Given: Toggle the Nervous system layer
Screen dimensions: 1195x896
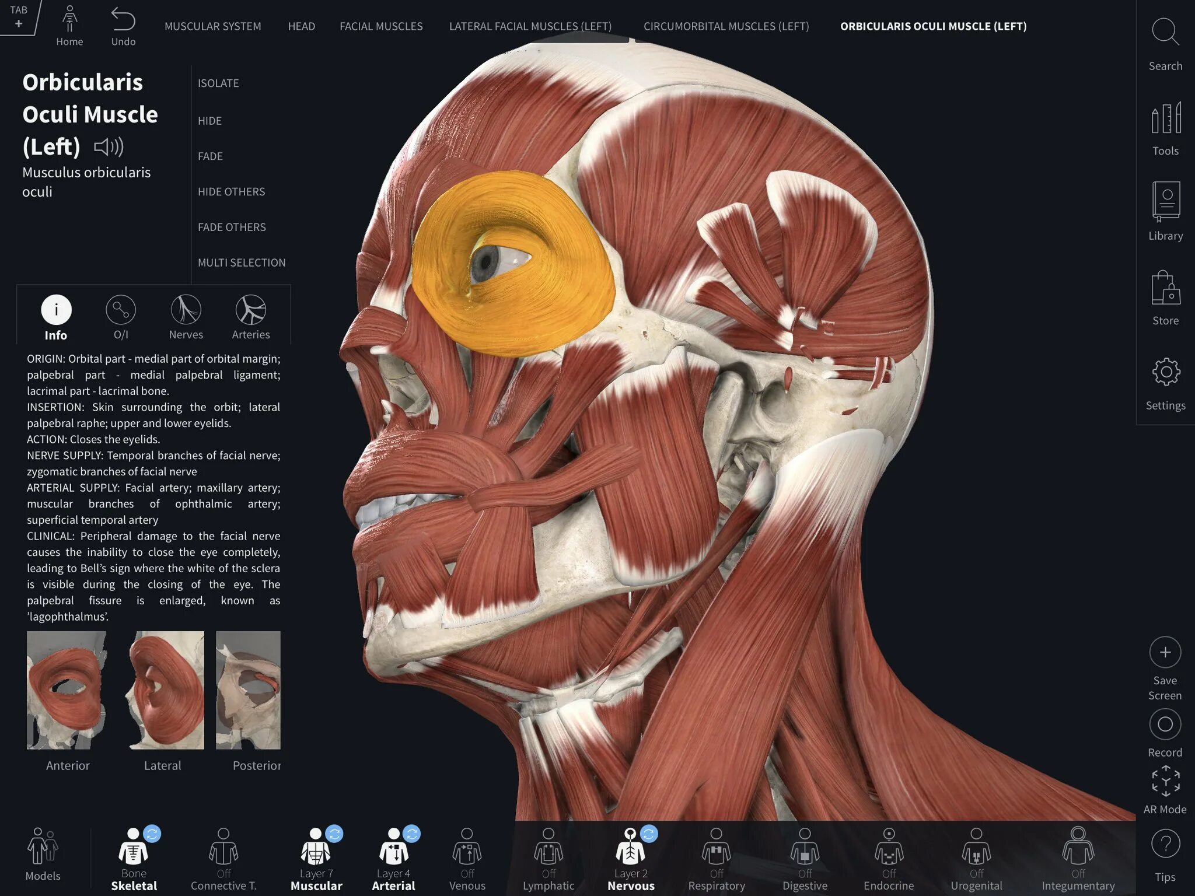Looking at the screenshot, I should (631, 859).
